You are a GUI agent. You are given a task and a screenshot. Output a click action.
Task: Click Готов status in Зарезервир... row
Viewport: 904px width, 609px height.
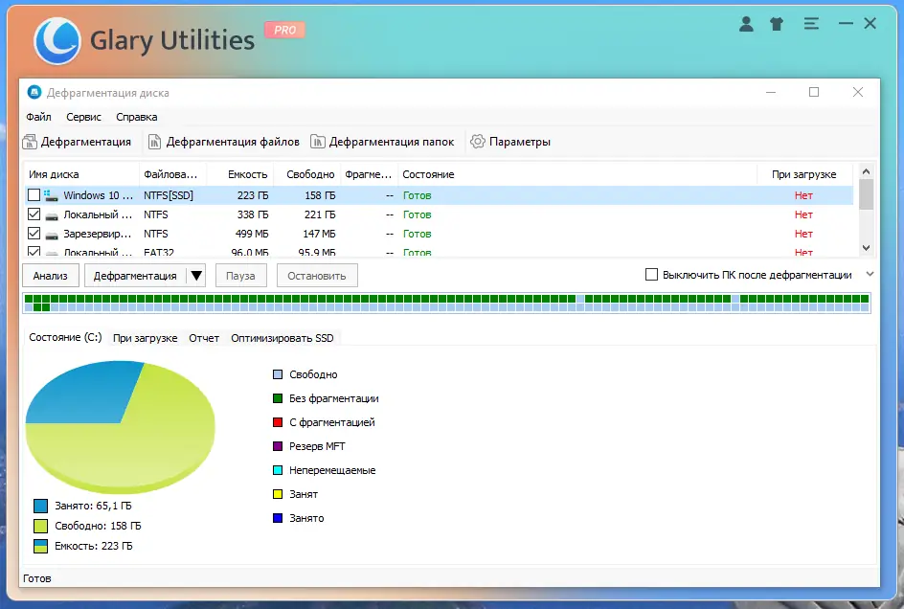[417, 234]
